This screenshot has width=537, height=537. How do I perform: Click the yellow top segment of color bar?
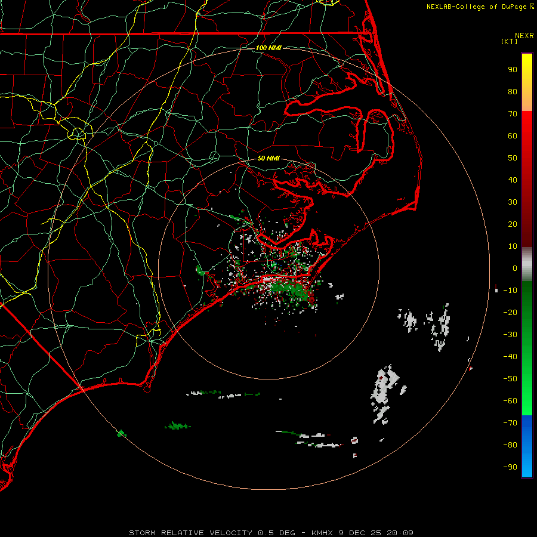tap(527, 82)
